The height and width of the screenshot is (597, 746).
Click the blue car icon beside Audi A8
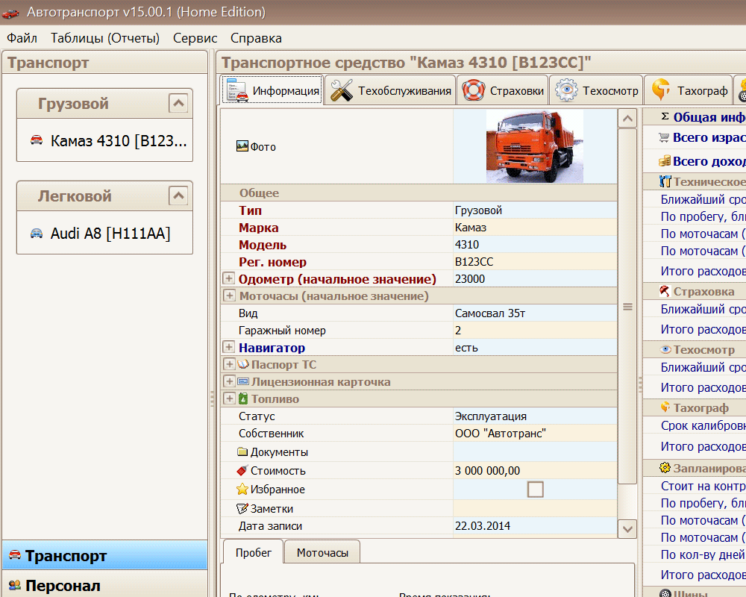point(37,233)
